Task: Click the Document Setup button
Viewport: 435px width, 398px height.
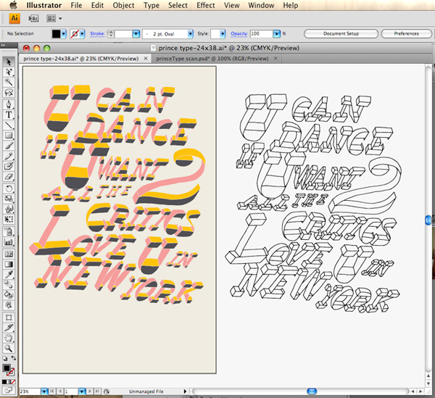Action: 341,33
